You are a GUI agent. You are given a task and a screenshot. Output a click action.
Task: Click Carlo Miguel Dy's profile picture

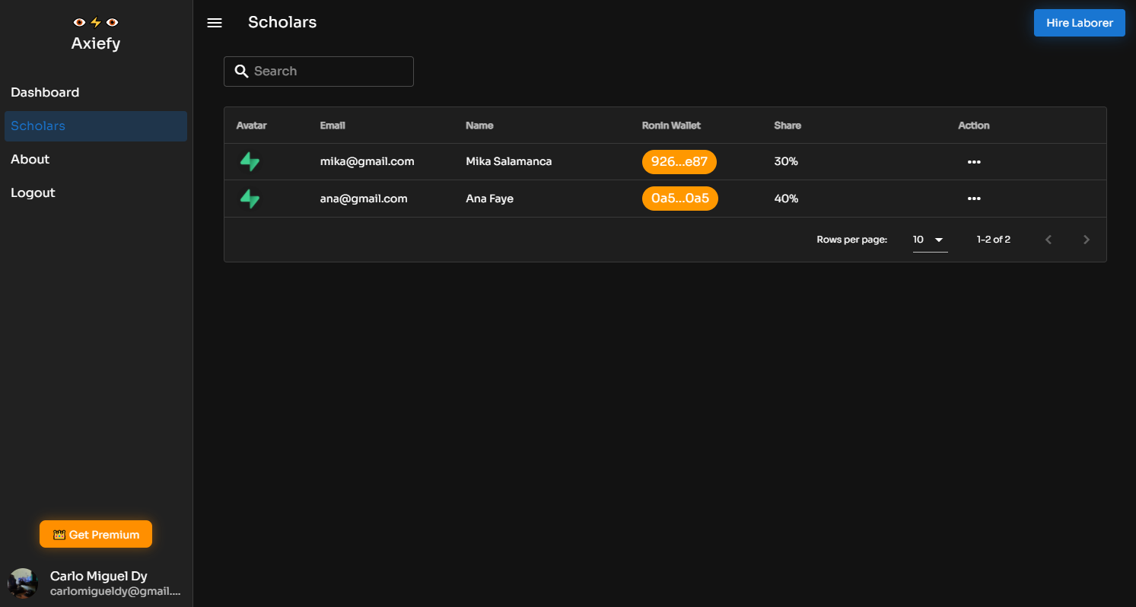point(22,583)
